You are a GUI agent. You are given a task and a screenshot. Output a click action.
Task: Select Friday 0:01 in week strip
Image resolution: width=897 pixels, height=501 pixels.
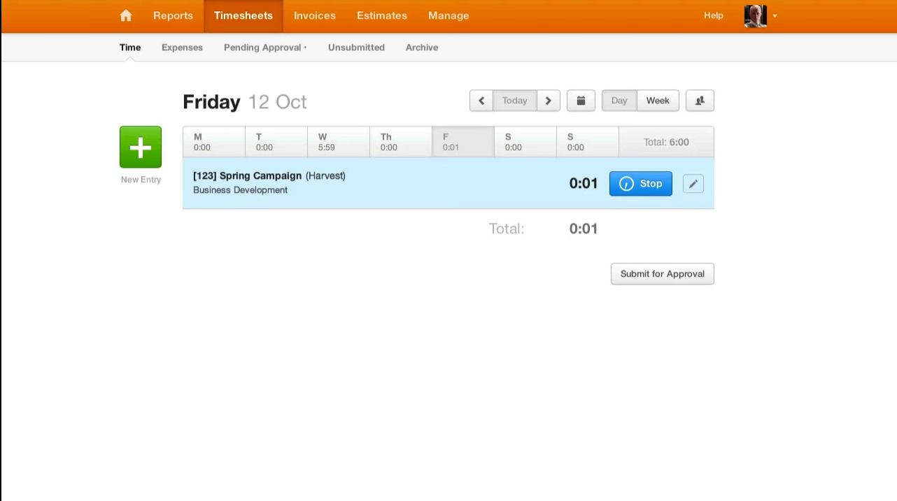(x=463, y=142)
